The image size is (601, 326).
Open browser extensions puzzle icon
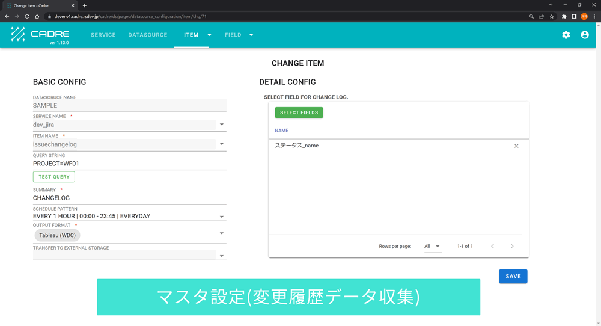[564, 17]
